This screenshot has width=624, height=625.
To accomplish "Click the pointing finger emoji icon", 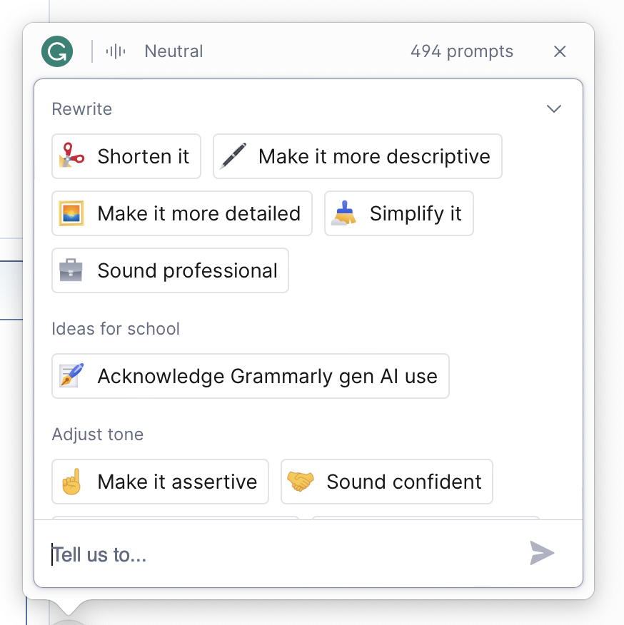I will click(72, 481).
